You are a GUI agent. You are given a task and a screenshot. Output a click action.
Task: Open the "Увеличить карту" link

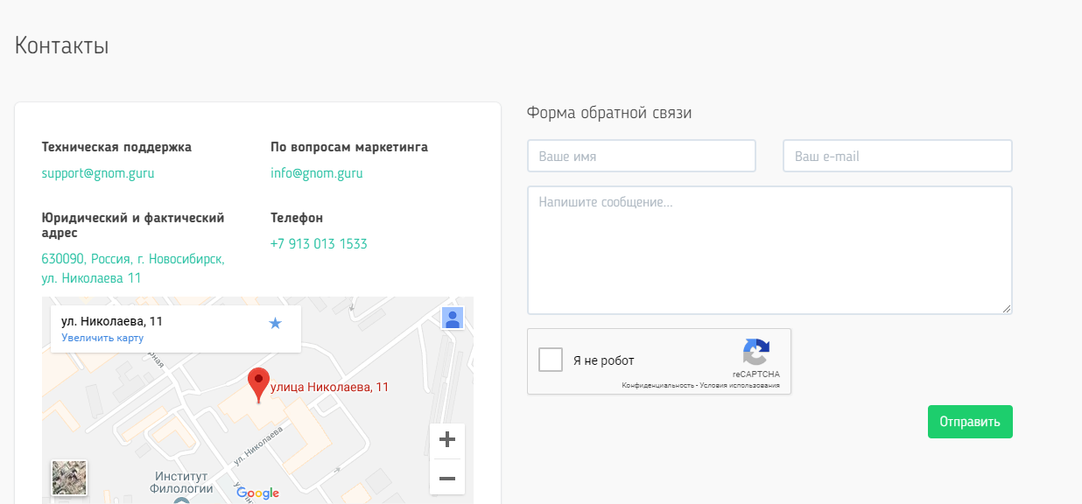(102, 338)
